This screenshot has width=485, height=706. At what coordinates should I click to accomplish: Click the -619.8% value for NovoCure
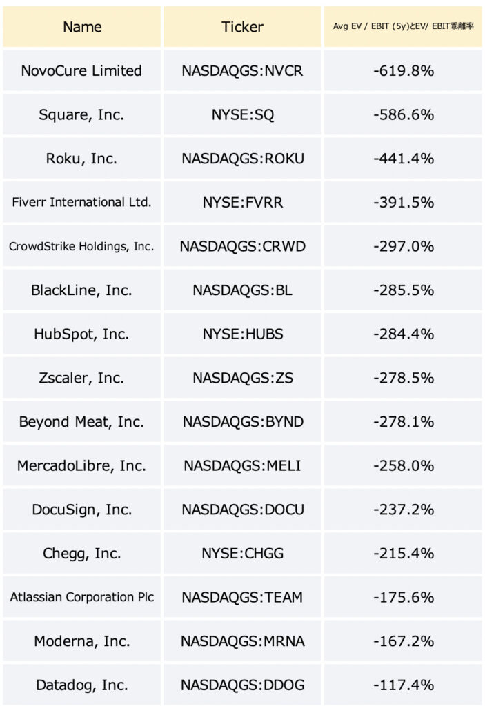(x=403, y=71)
